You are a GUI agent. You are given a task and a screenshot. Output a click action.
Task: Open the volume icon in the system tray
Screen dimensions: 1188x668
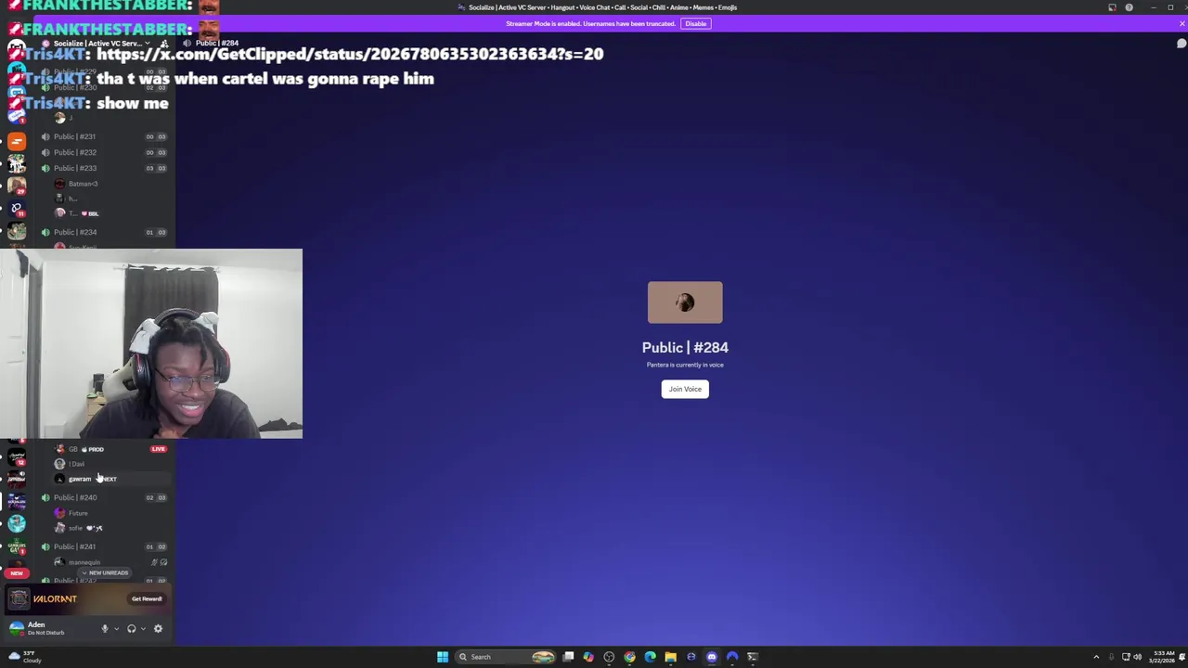(1138, 657)
